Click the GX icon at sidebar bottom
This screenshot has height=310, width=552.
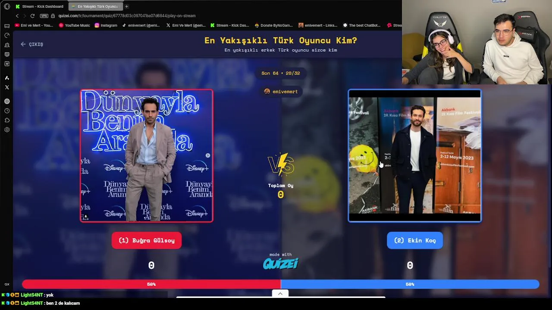[7, 284]
